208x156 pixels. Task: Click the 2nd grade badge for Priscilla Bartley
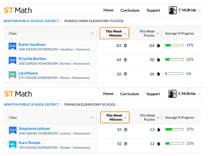click(12, 60)
